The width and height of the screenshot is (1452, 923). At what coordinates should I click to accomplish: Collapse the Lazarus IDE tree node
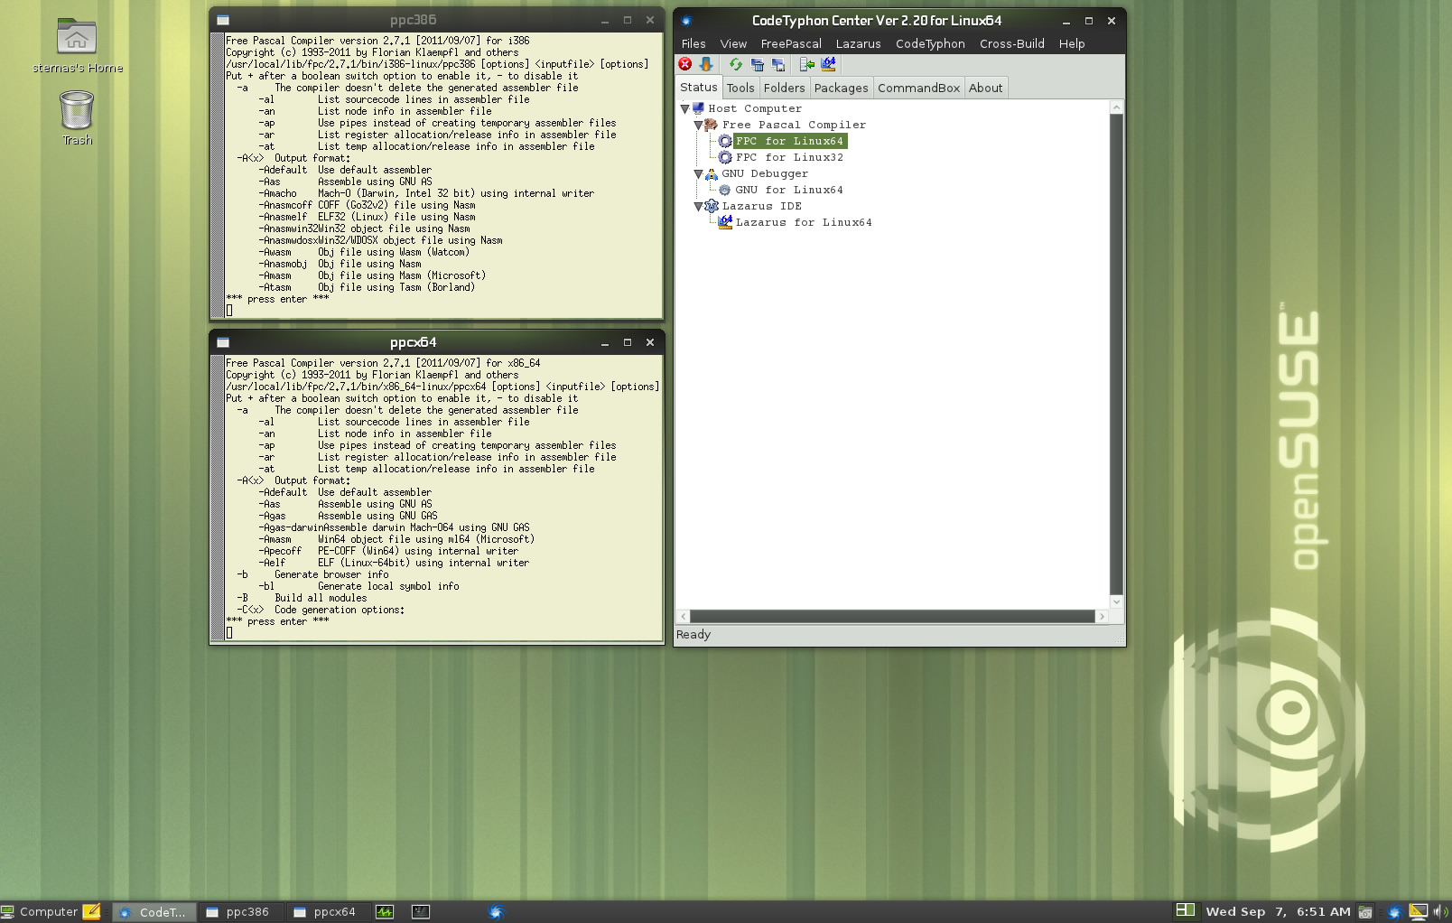698,206
